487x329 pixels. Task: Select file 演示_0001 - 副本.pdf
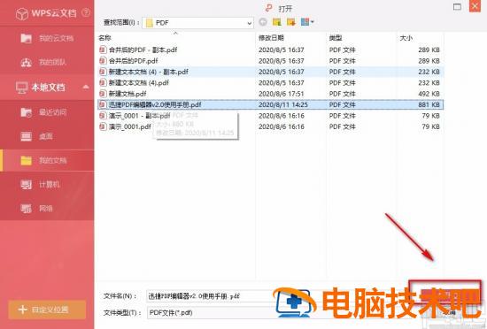click(271, 116)
